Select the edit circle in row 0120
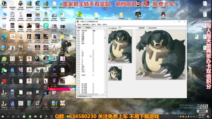The image size is (212, 119). click(x=93, y=84)
